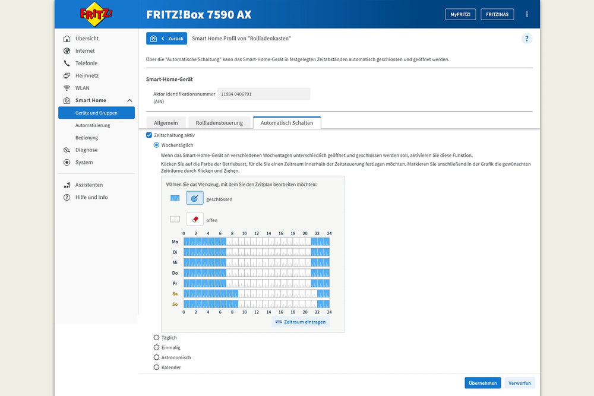The image size is (594, 396).
Task: Click the FRITZ! logo
Action: (96, 14)
